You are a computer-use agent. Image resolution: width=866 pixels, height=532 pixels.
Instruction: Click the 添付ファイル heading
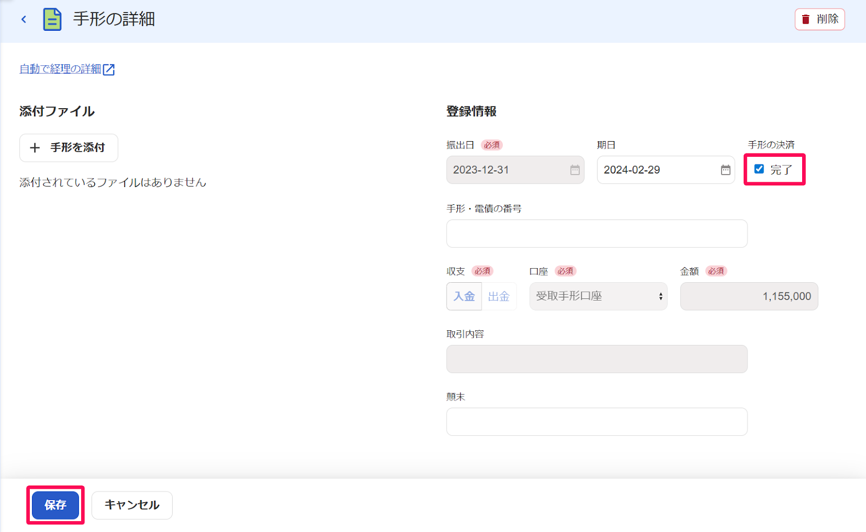pyautogui.click(x=57, y=111)
